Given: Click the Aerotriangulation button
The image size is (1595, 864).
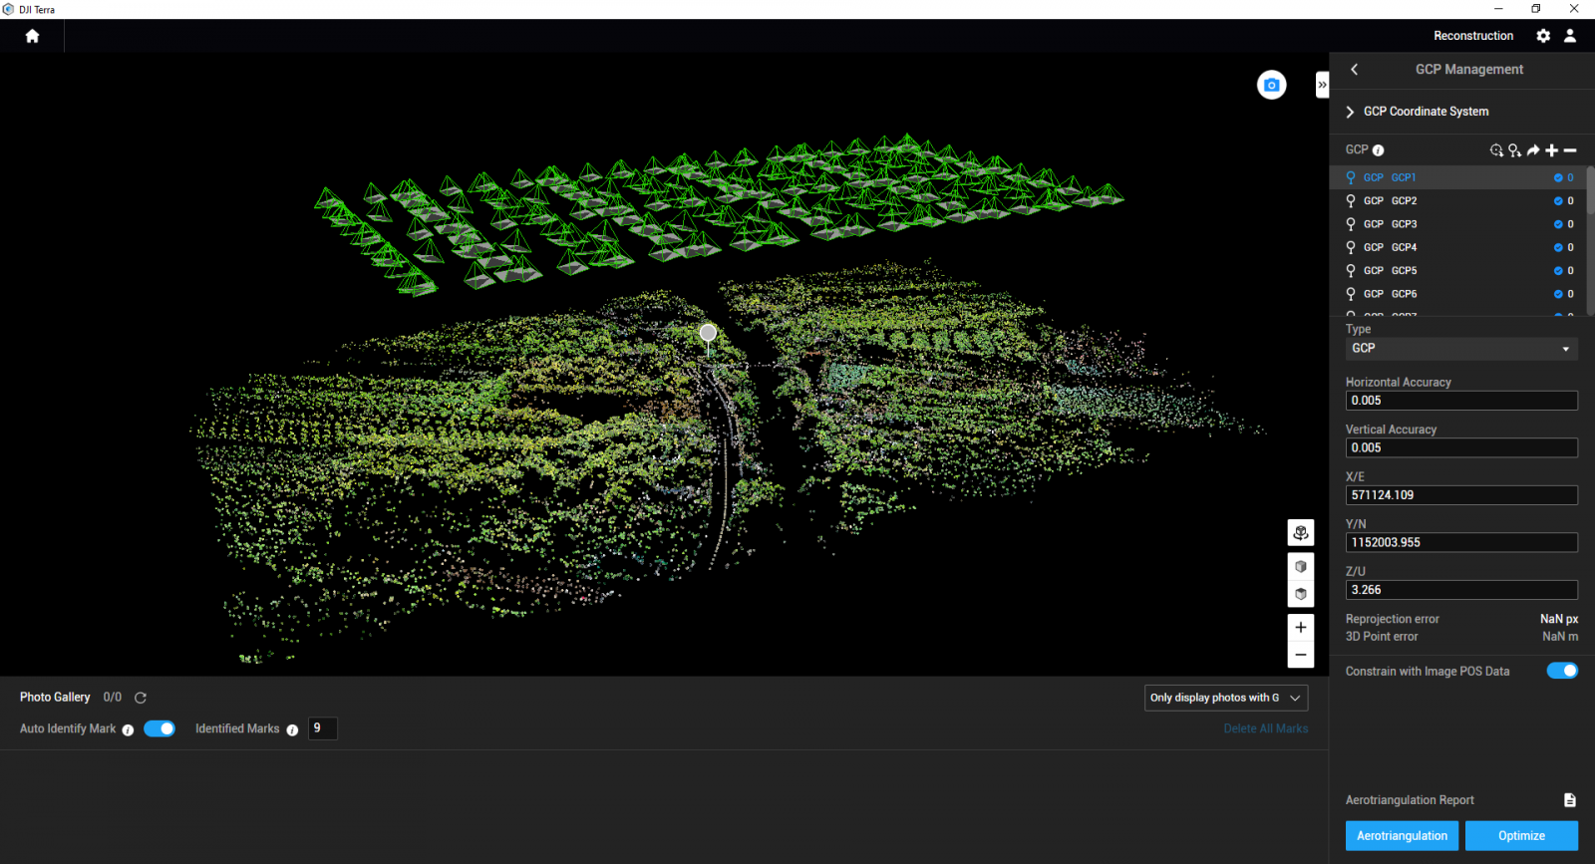Looking at the screenshot, I should tap(1402, 836).
